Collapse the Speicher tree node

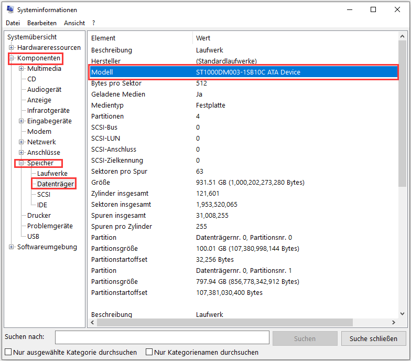[x=21, y=163]
